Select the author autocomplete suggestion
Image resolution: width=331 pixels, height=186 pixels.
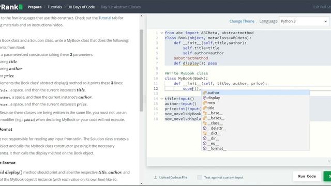(x=255, y=92)
